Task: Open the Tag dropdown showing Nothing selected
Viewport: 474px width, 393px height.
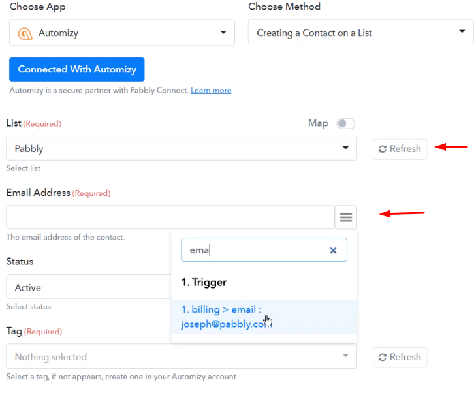Action: (x=182, y=356)
